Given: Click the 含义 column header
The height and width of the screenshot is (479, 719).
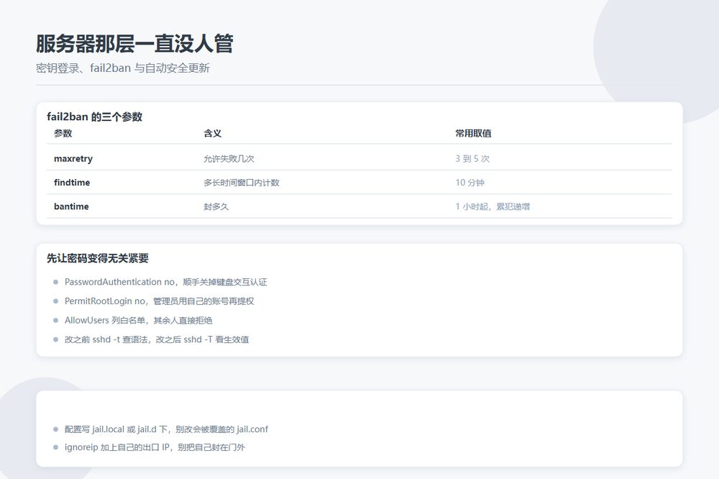Looking at the screenshot, I should [213, 134].
